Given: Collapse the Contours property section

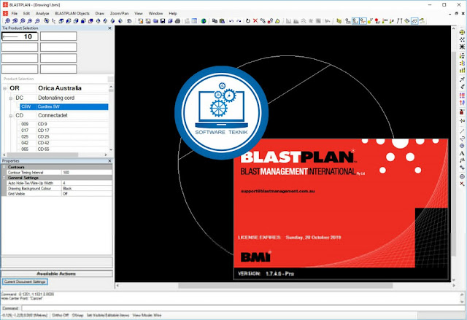Looking at the screenshot, I should point(4,167).
